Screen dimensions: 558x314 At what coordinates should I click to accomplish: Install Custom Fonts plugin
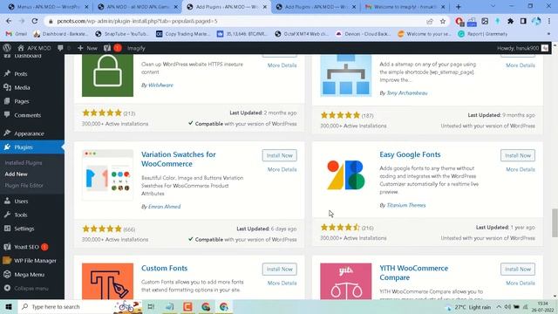[280, 270]
